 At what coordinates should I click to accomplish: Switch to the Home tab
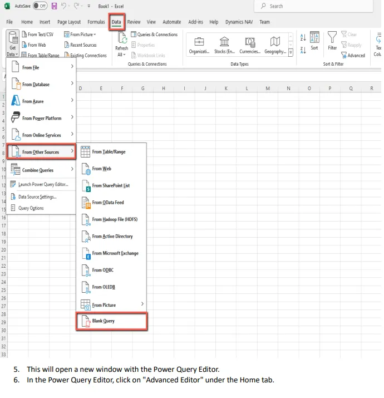(27, 22)
